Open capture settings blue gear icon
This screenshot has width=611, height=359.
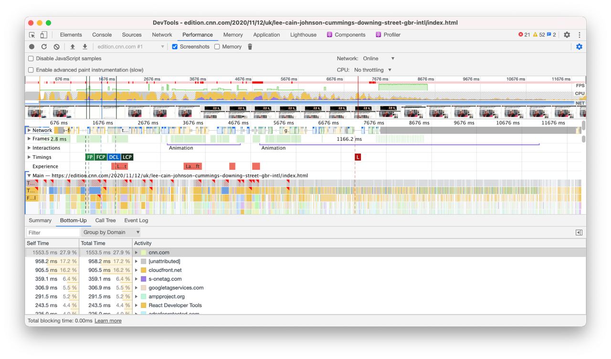point(579,47)
